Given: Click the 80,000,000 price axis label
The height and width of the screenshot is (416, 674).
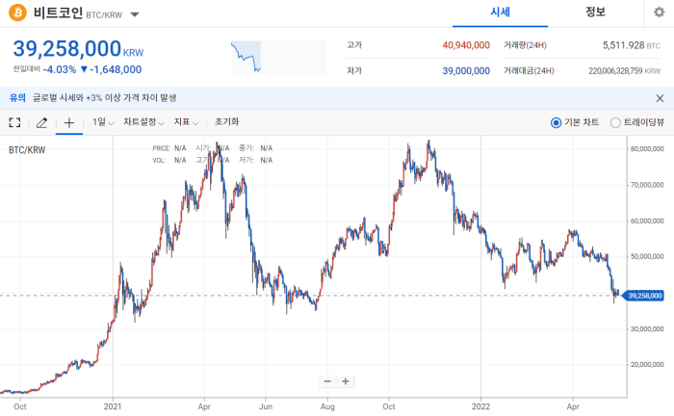Looking at the screenshot, I should (x=647, y=149).
